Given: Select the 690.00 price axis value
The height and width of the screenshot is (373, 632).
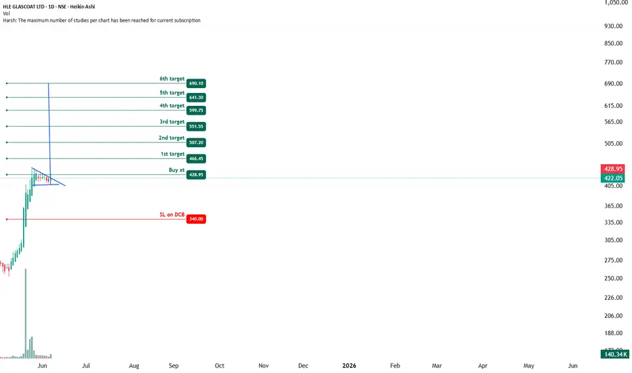Looking at the screenshot, I should click(x=614, y=84).
